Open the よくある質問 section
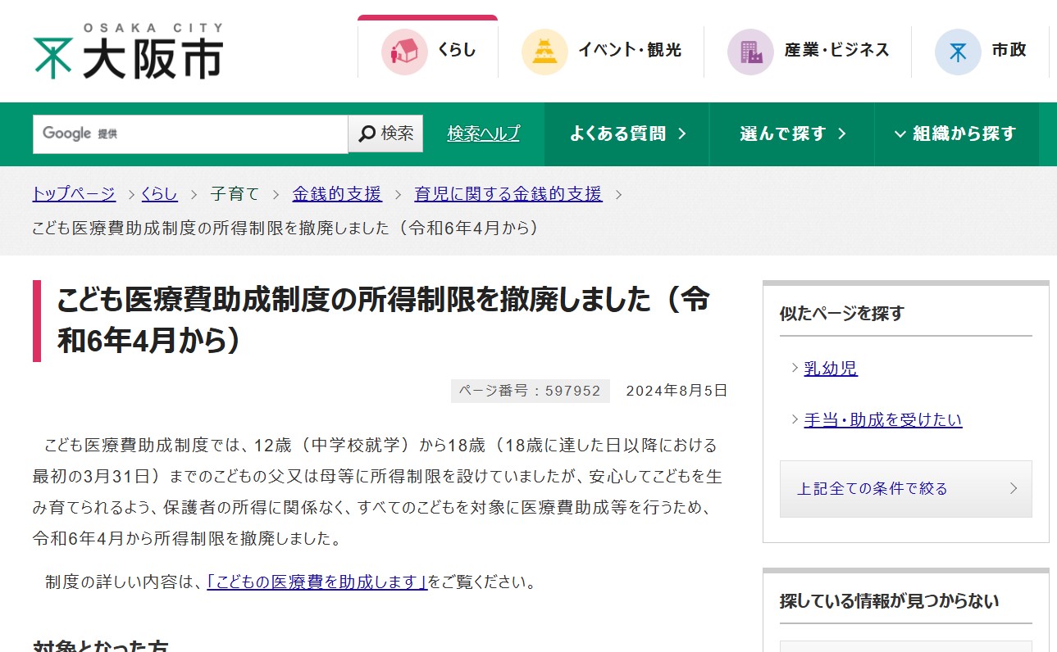This screenshot has height=652, width=1057. coord(627,134)
